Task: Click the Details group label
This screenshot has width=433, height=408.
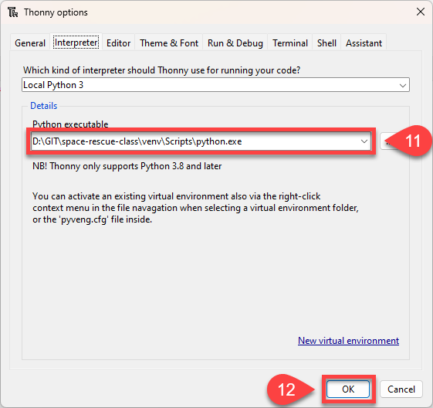Action: coord(44,106)
